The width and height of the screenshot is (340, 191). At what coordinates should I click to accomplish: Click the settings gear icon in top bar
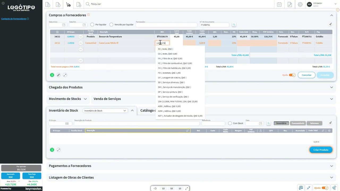point(300,5)
